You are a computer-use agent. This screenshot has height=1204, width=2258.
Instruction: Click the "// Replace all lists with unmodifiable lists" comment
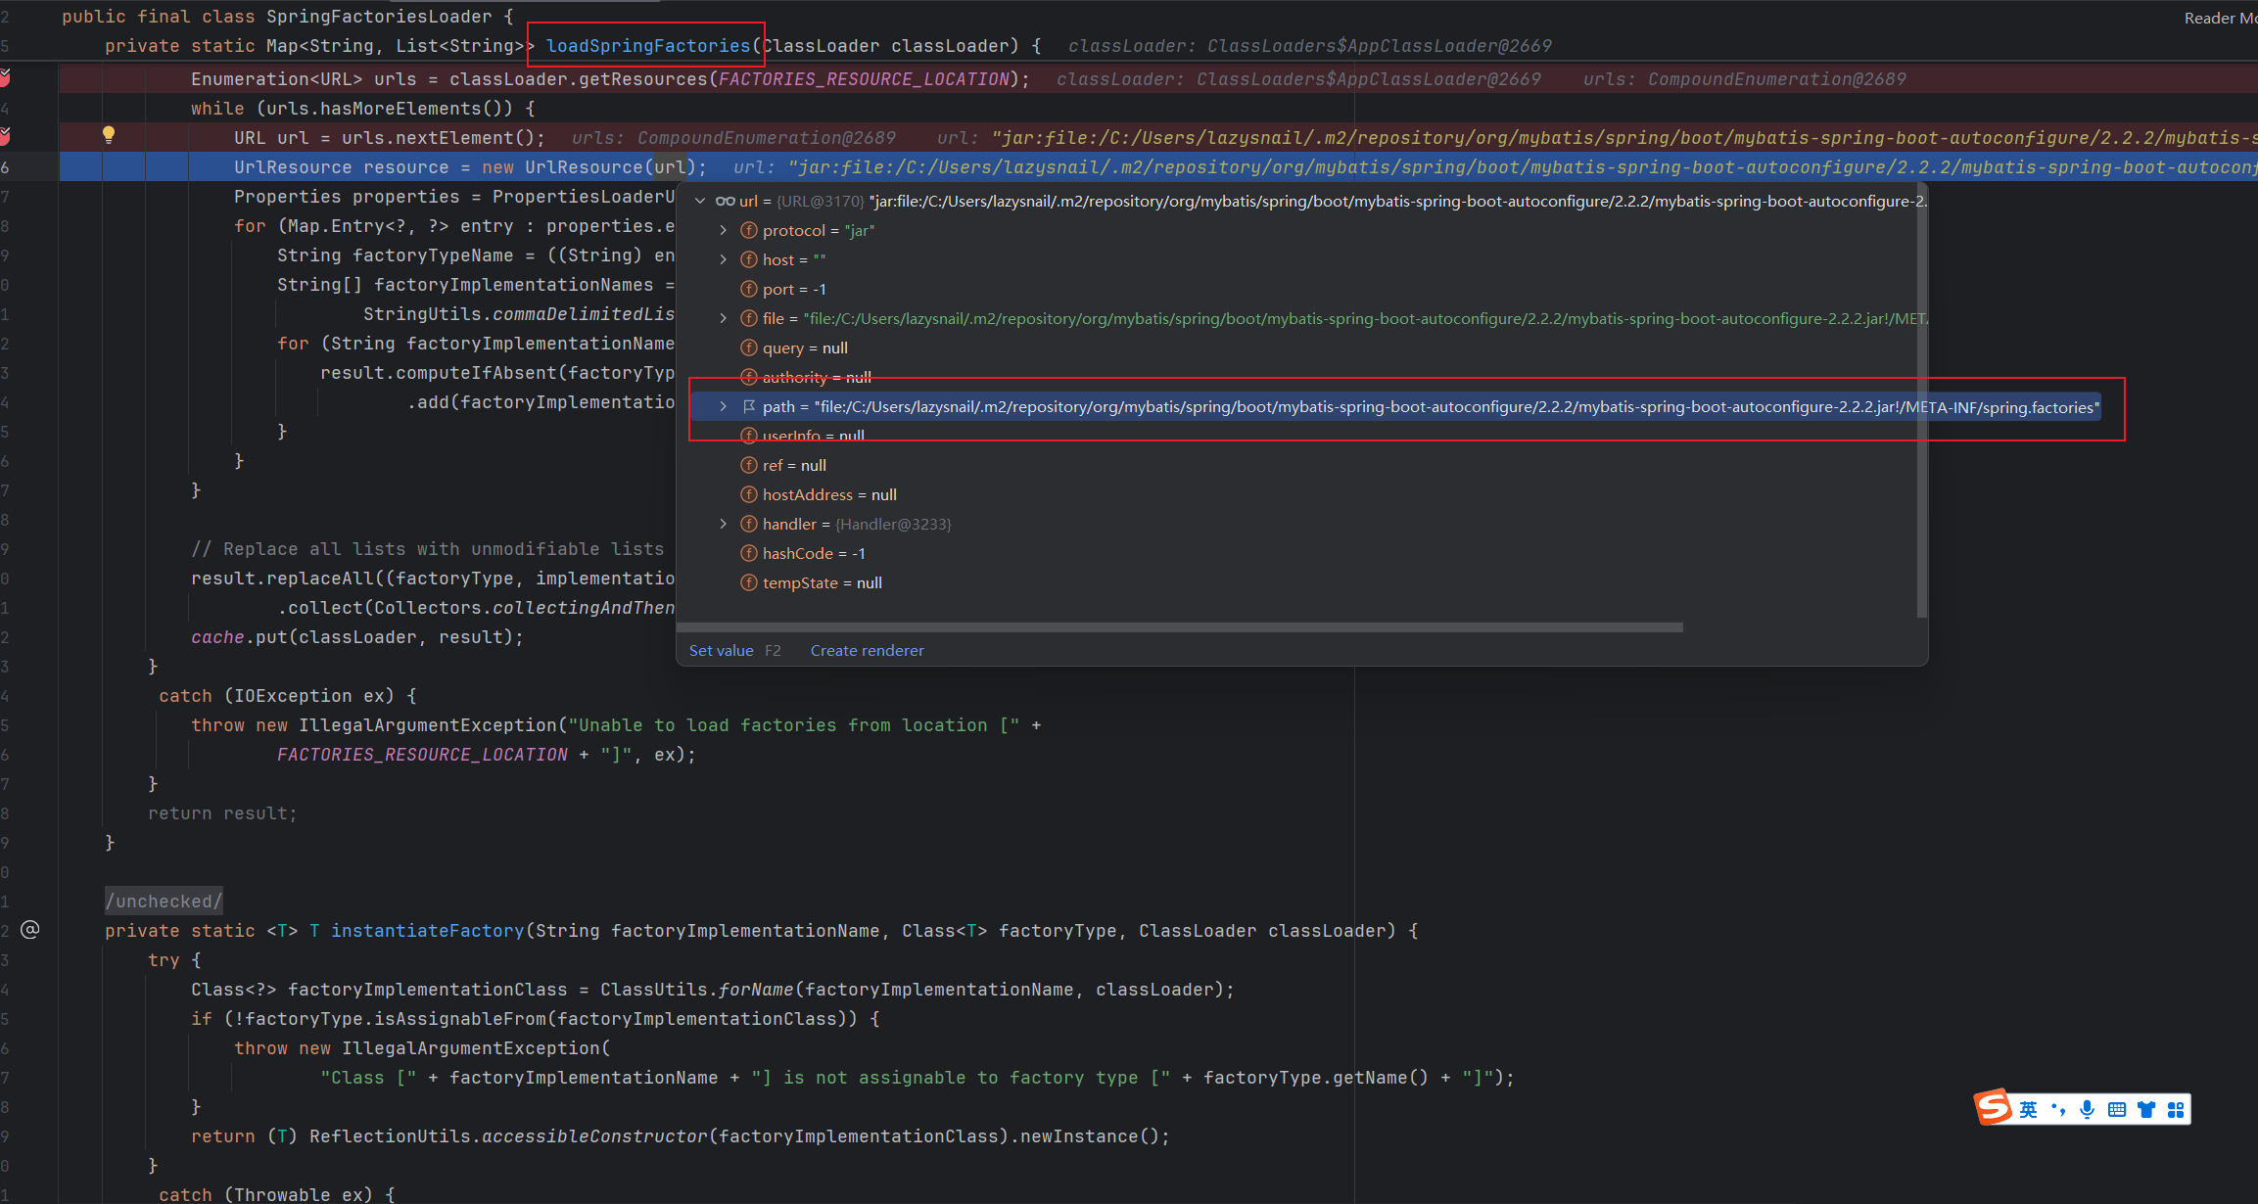(427, 549)
